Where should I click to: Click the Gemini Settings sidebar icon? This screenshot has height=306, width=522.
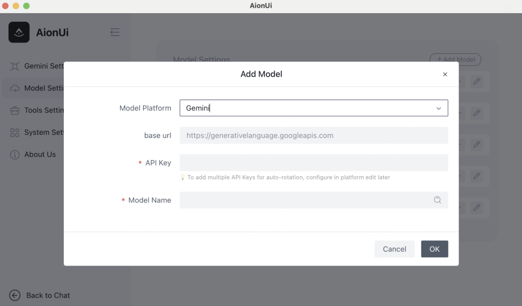(x=15, y=66)
